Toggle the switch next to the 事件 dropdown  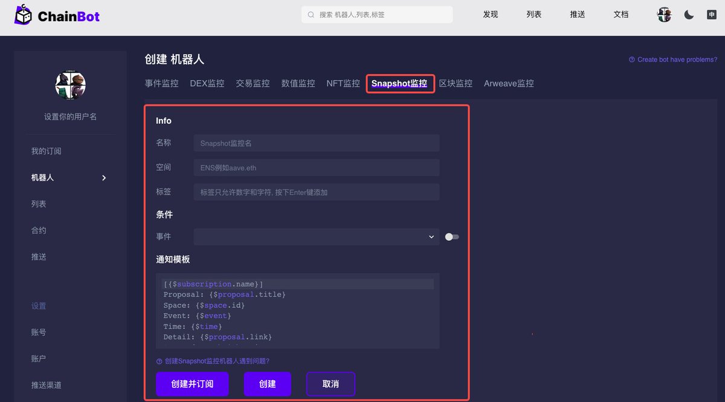pos(452,237)
